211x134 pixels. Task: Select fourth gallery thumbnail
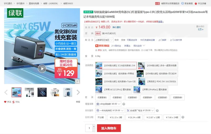point(55,92)
